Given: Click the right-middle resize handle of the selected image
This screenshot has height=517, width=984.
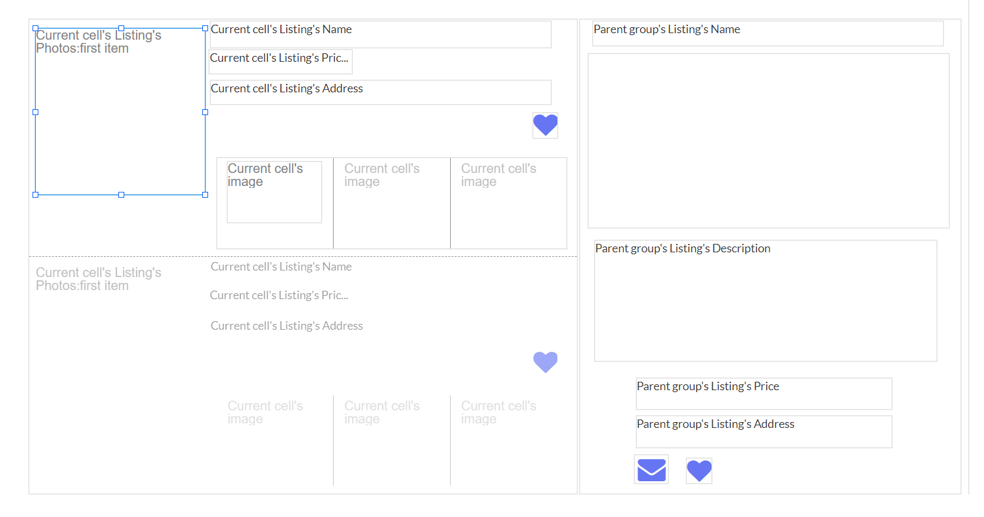Looking at the screenshot, I should (206, 112).
